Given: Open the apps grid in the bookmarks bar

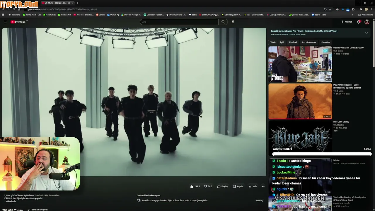Looking at the screenshot, I should pyautogui.click(x=3, y=15).
